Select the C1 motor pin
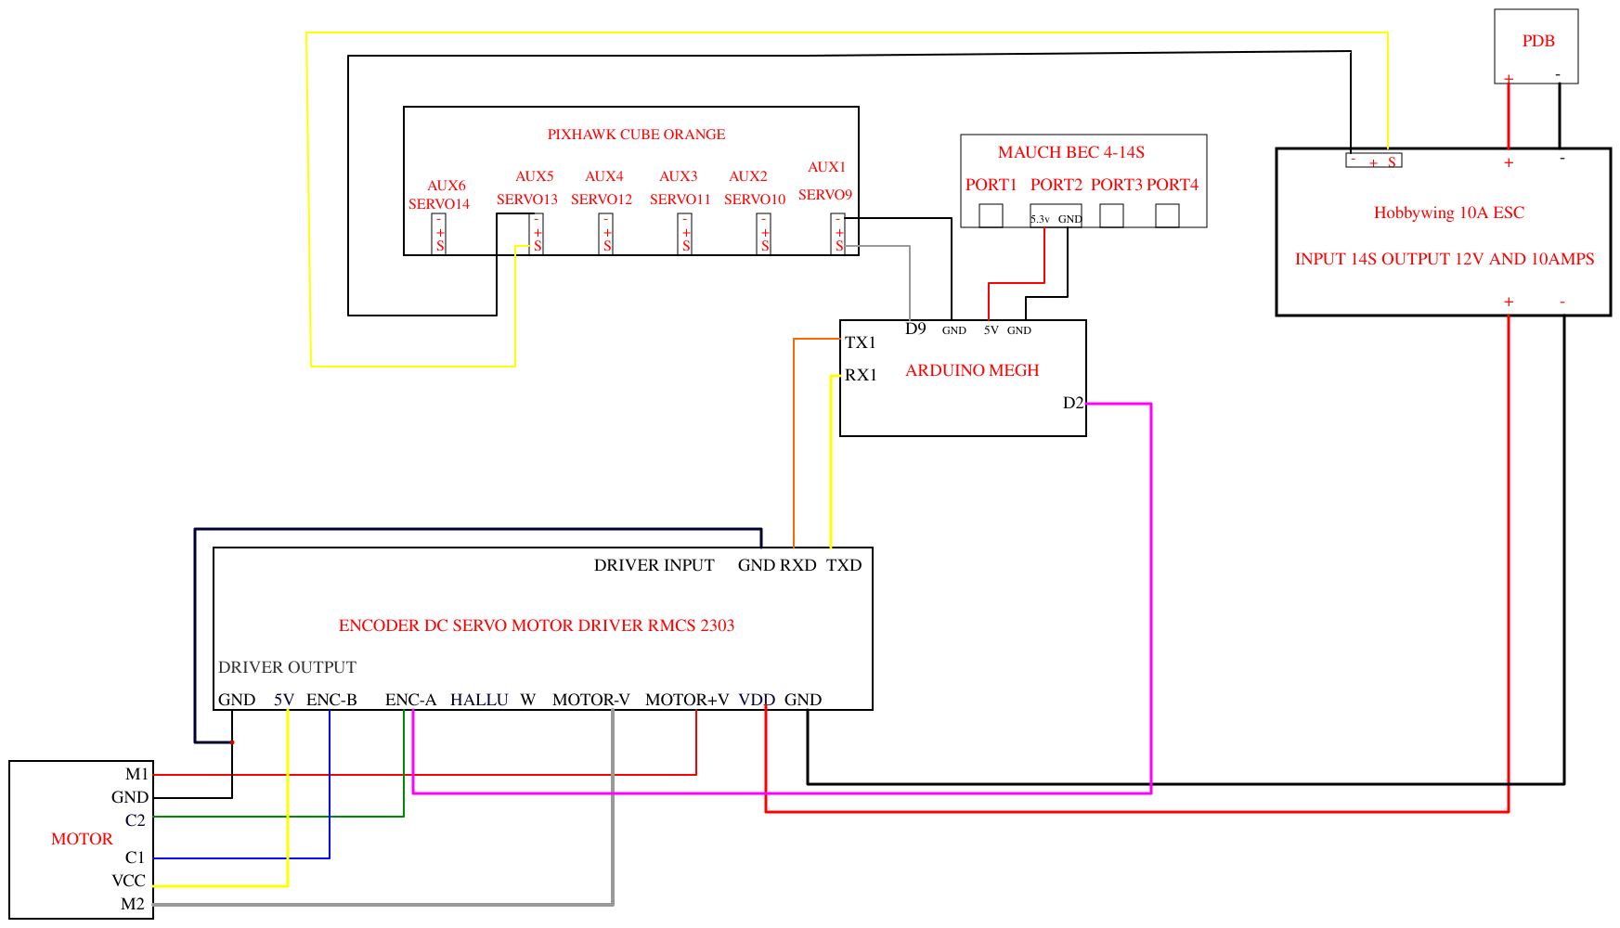1620x928 pixels. pyautogui.click(x=136, y=857)
